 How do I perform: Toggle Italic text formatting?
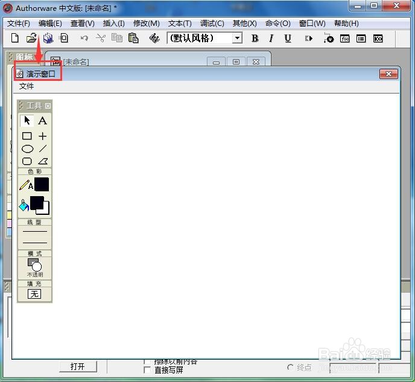tap(271, 39)
